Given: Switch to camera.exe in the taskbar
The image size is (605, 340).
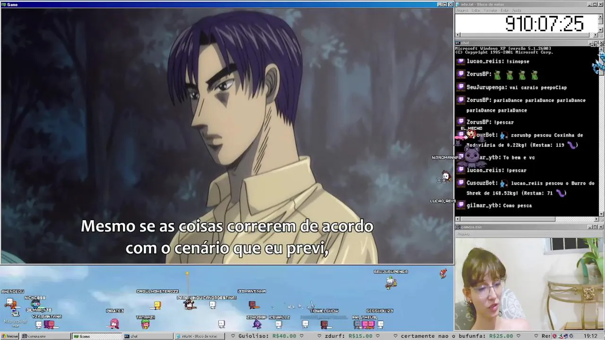Looking at the screenshot, I should [x=46, y=336].
